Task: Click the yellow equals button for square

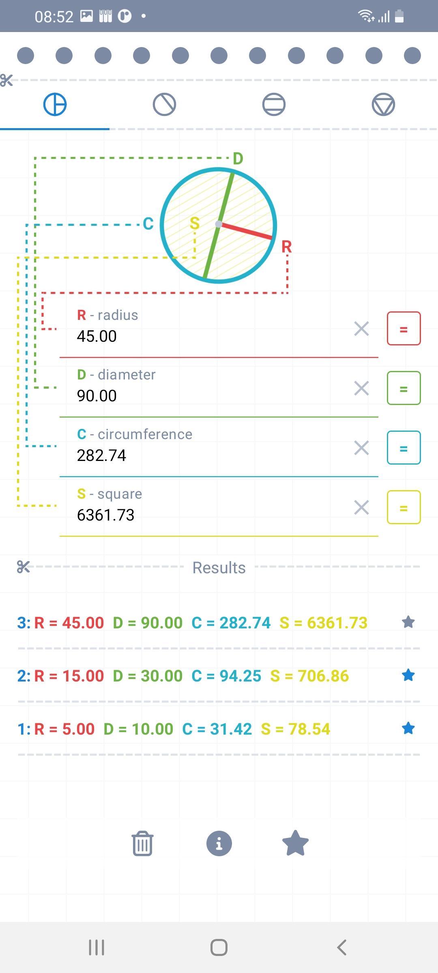Action: [404, 508]
